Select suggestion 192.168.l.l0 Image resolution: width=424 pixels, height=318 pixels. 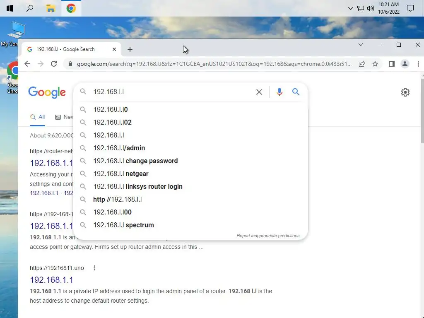pyautogui.click(x=190, y=109)
